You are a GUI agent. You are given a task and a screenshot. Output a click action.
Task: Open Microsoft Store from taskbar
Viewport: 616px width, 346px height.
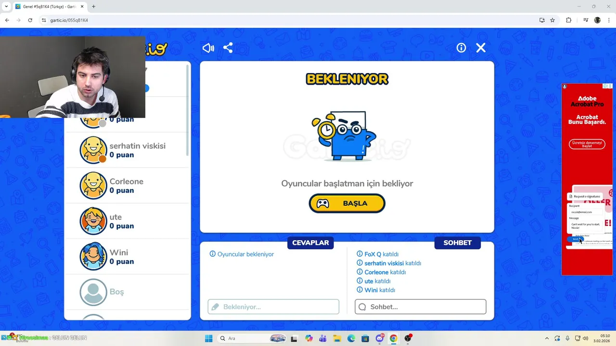pos(365,338)
